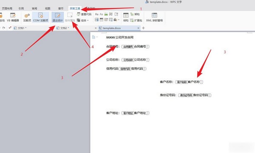Image resolution: width=255 pixels, height=153 pixels.
Task: Click the 客户地址: label text
Action: [113, 113]
